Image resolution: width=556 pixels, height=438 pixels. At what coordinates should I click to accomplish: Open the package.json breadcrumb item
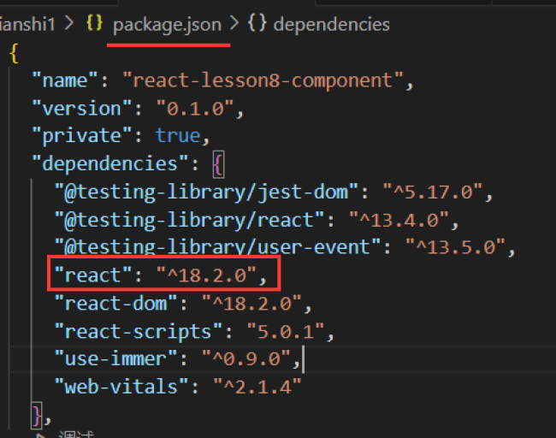167,26
